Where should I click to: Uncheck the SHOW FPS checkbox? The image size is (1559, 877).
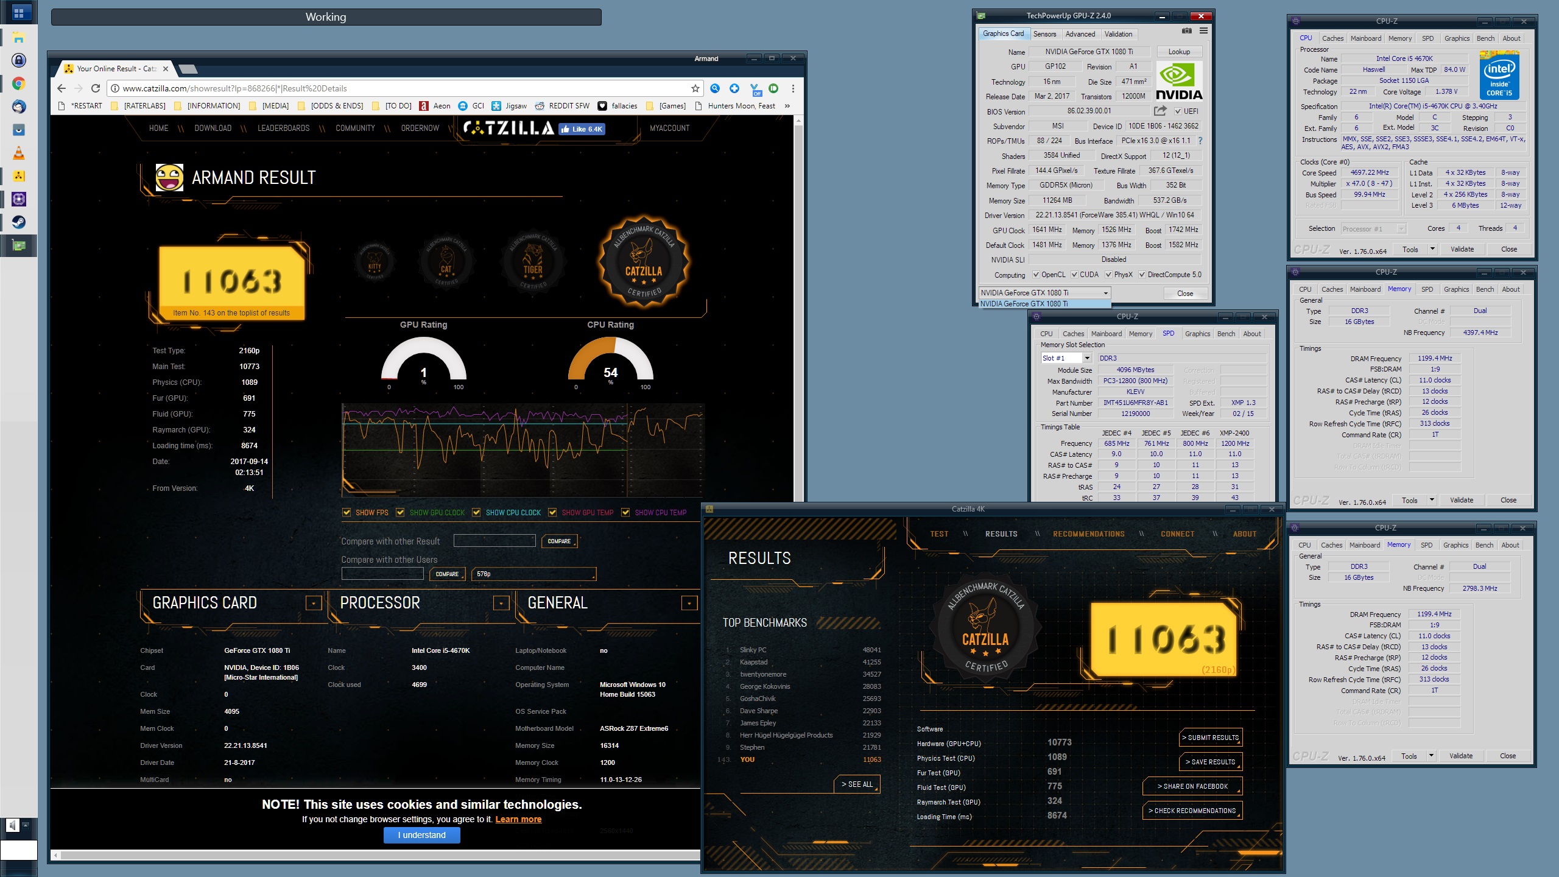click(x=347, y=513)
